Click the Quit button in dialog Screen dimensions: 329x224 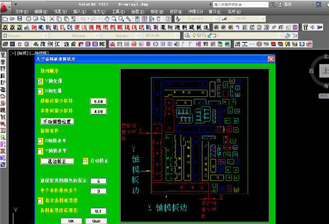[97, 221]
